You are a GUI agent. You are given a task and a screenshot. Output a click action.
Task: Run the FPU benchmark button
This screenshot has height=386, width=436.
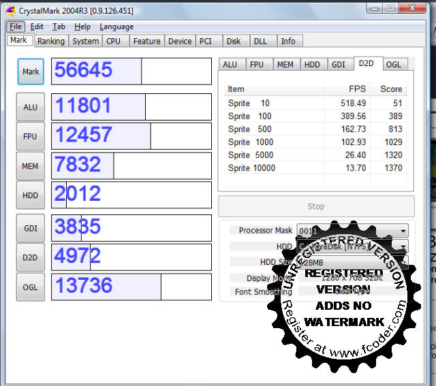pyautogui.click(x=30, y=136)
